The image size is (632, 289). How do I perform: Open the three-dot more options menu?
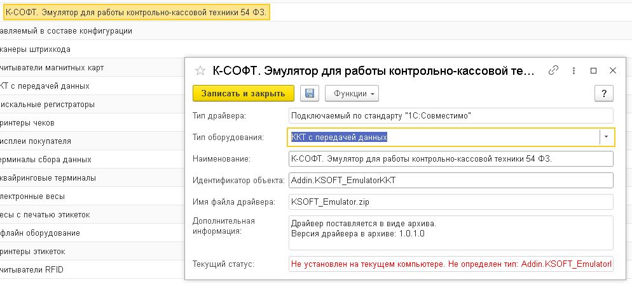[x=574, y=71]
